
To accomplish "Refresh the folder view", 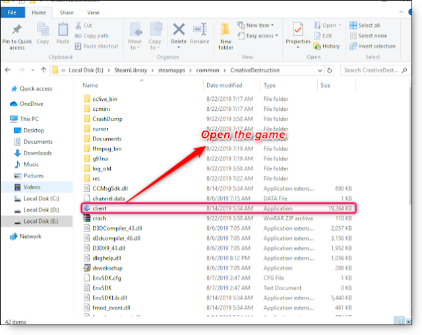I will [x=330, y=71].
